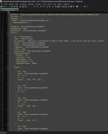The image size is (108, 134).
Task: Click the Close All toolbar icon
Action: point(14,7)
